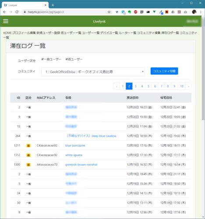Open the blue-porcupine device link
The width and height of the screenshot is (205, 219).
[75, 145]
